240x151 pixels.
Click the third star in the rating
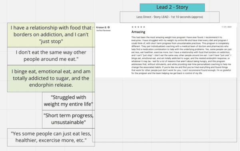138,27
